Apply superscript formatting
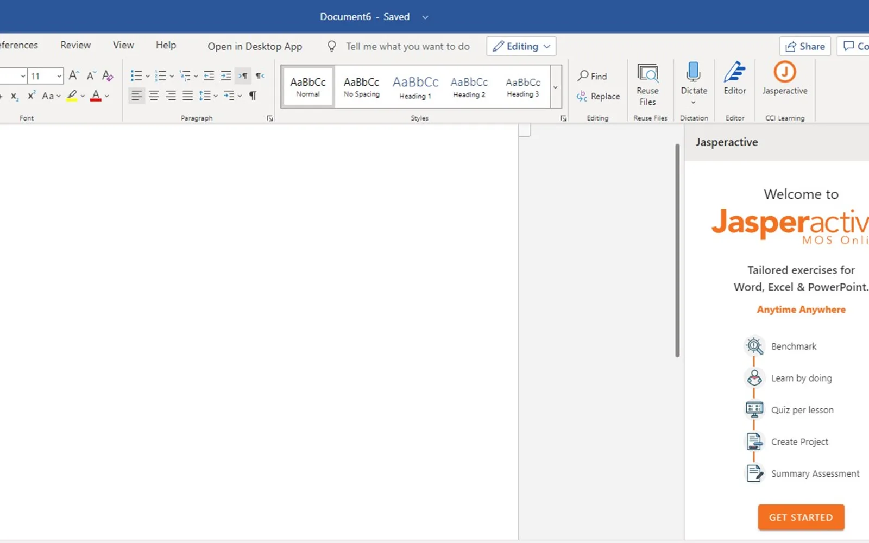The image size is (869, 543). click(x=32, y=96)
